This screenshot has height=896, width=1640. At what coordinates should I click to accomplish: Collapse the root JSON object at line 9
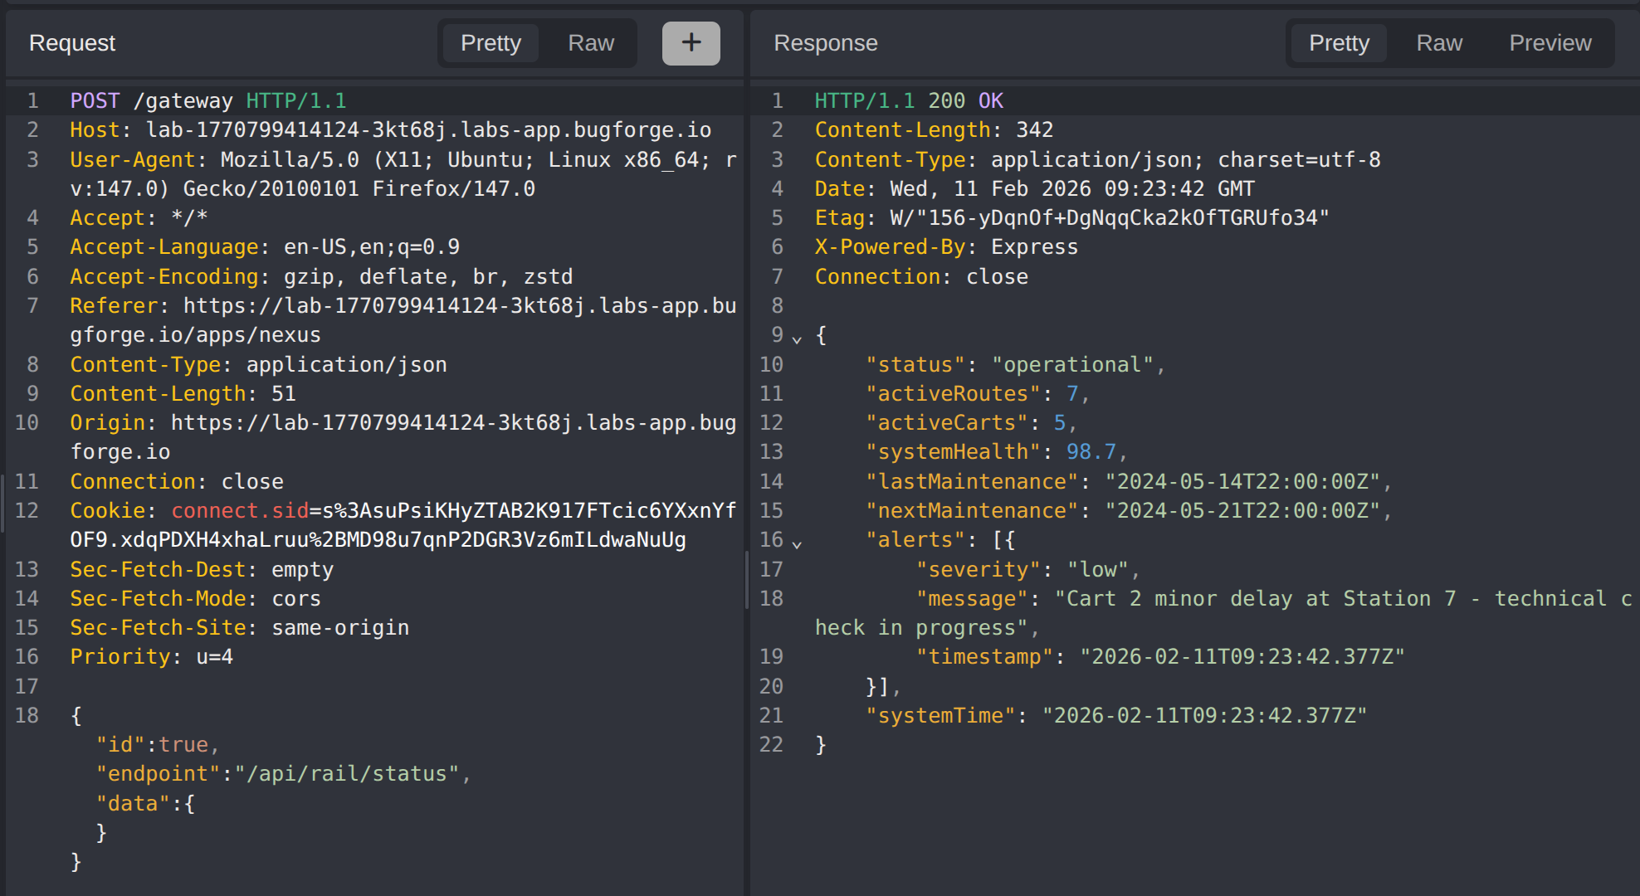797,338
